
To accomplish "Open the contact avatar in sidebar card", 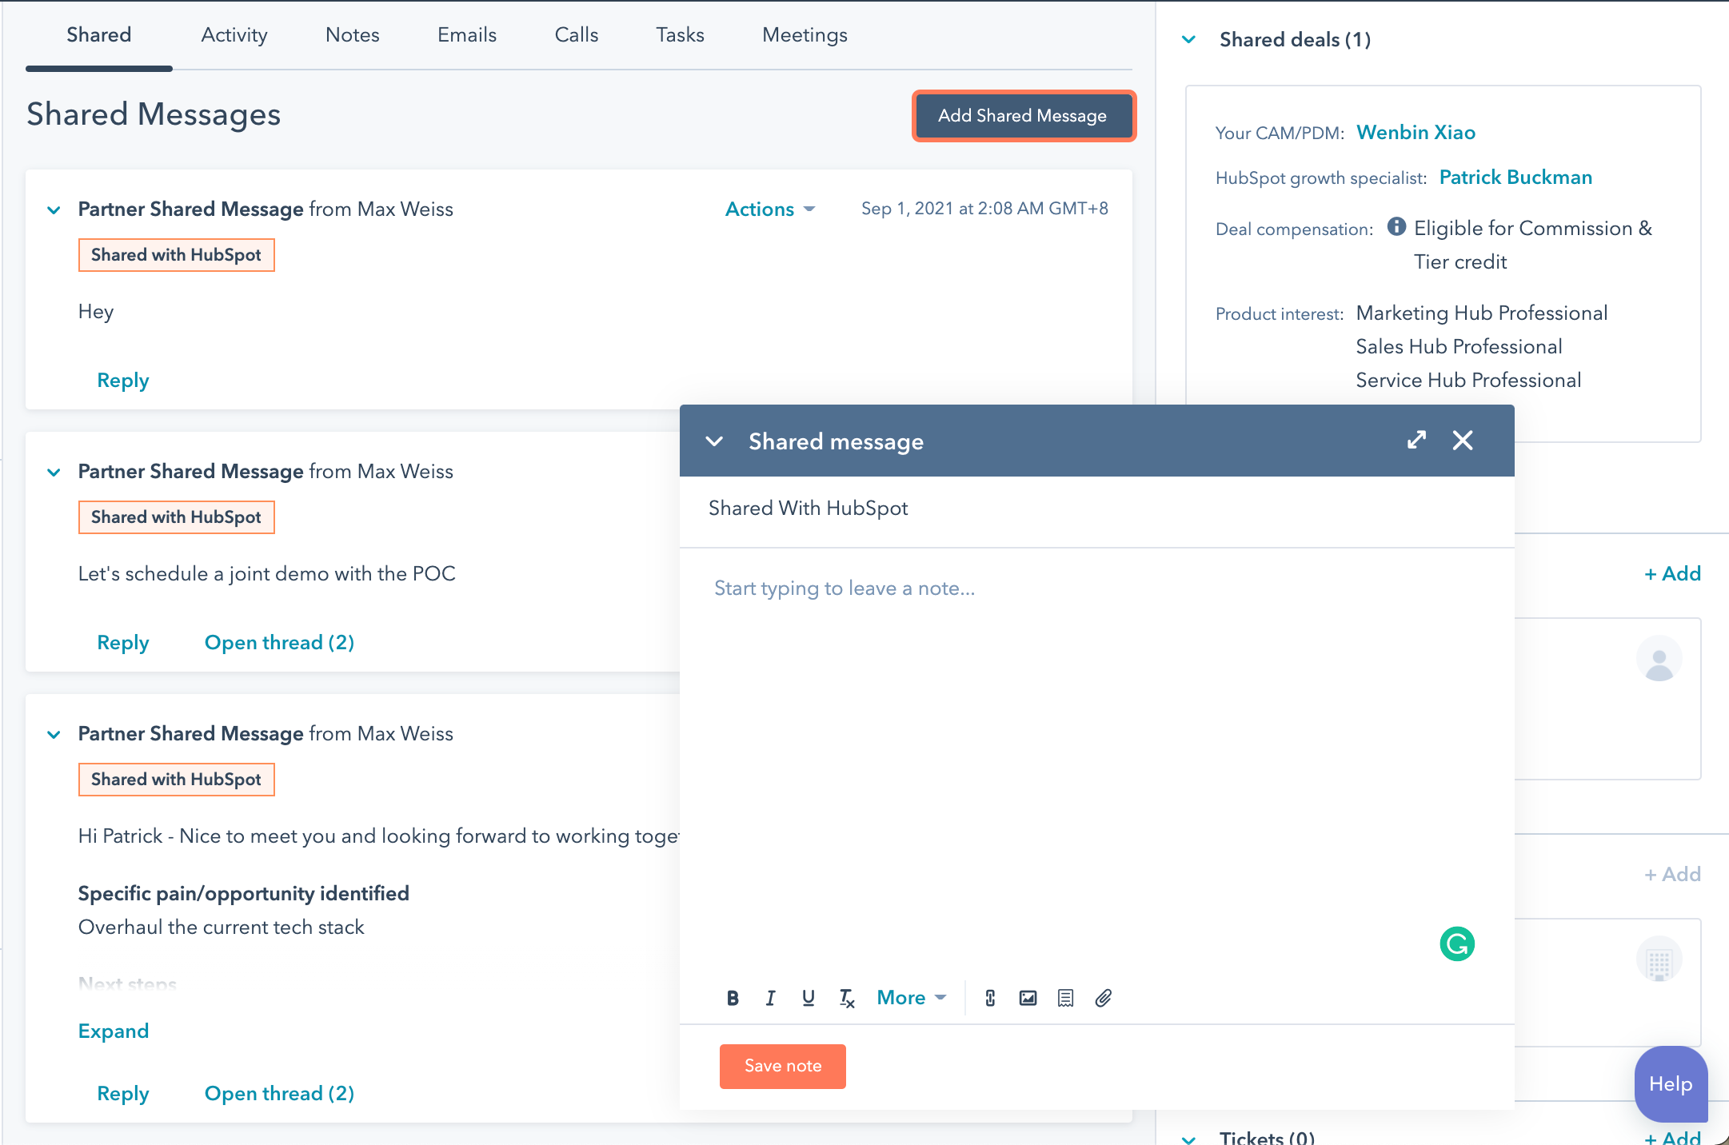I will 1659,659.
